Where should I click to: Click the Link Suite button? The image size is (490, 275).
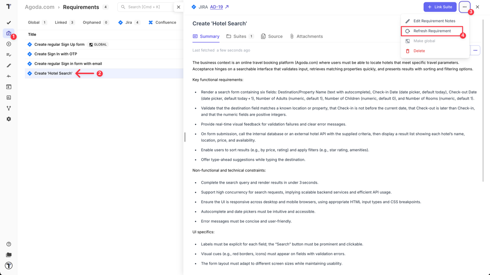[x=440, y=7]
